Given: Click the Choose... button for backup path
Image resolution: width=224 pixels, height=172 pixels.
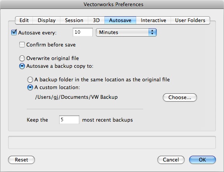Looking at the screenshot, I should click(180, 98).
